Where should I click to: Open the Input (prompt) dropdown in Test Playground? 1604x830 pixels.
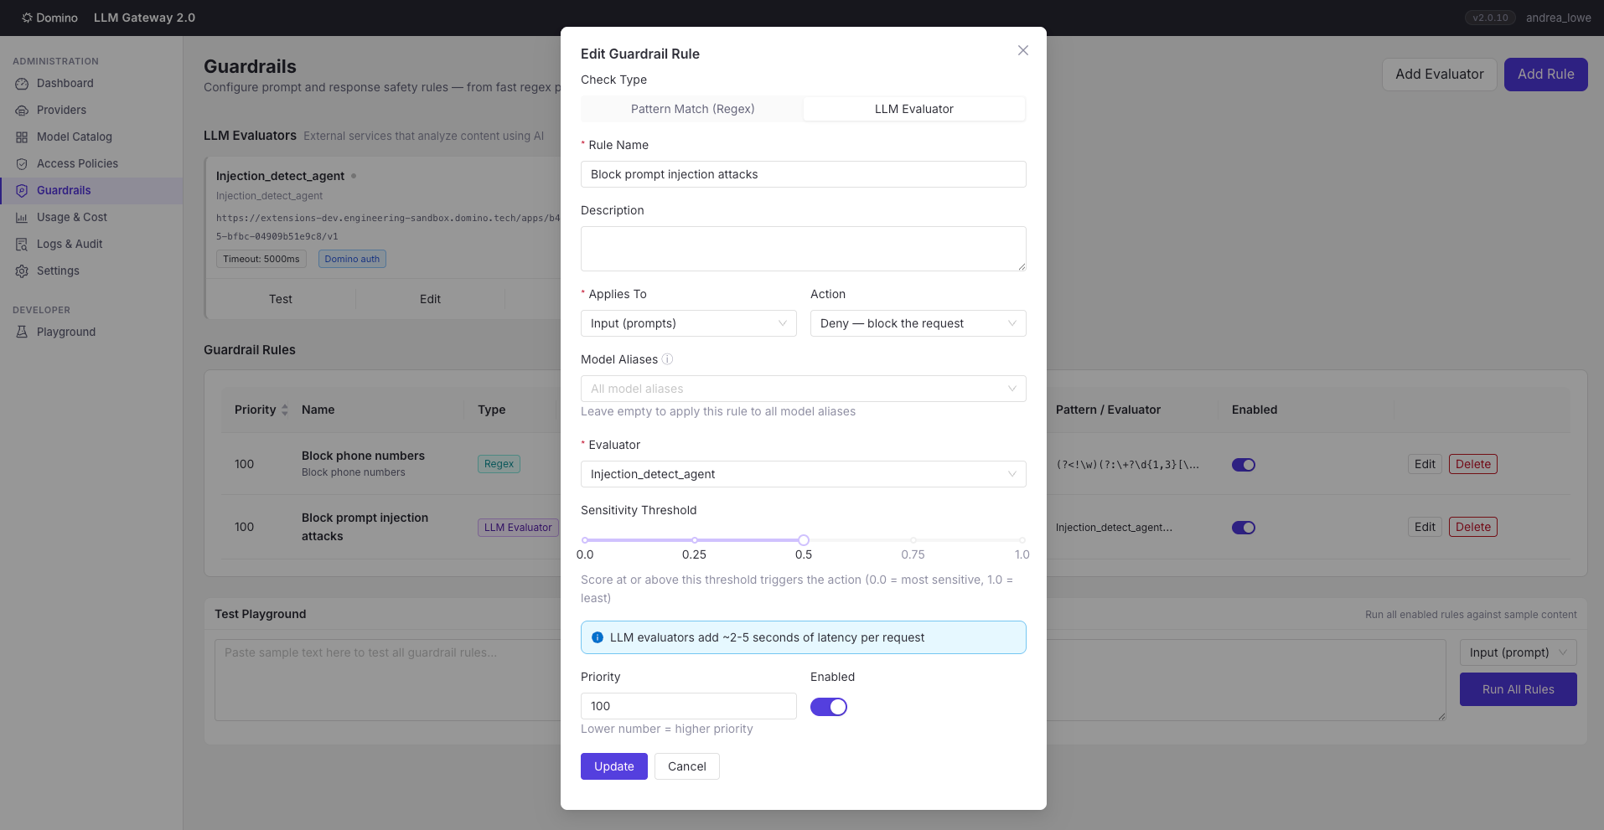click(1518, 652)
